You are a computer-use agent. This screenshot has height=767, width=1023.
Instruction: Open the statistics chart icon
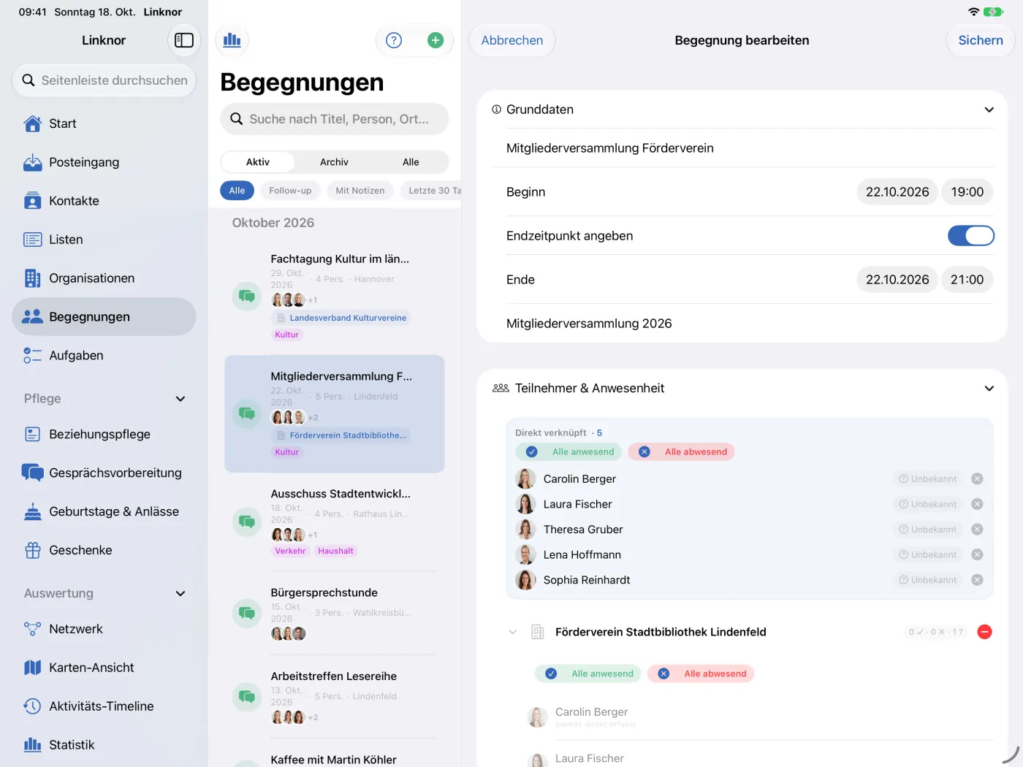point(232,40)
